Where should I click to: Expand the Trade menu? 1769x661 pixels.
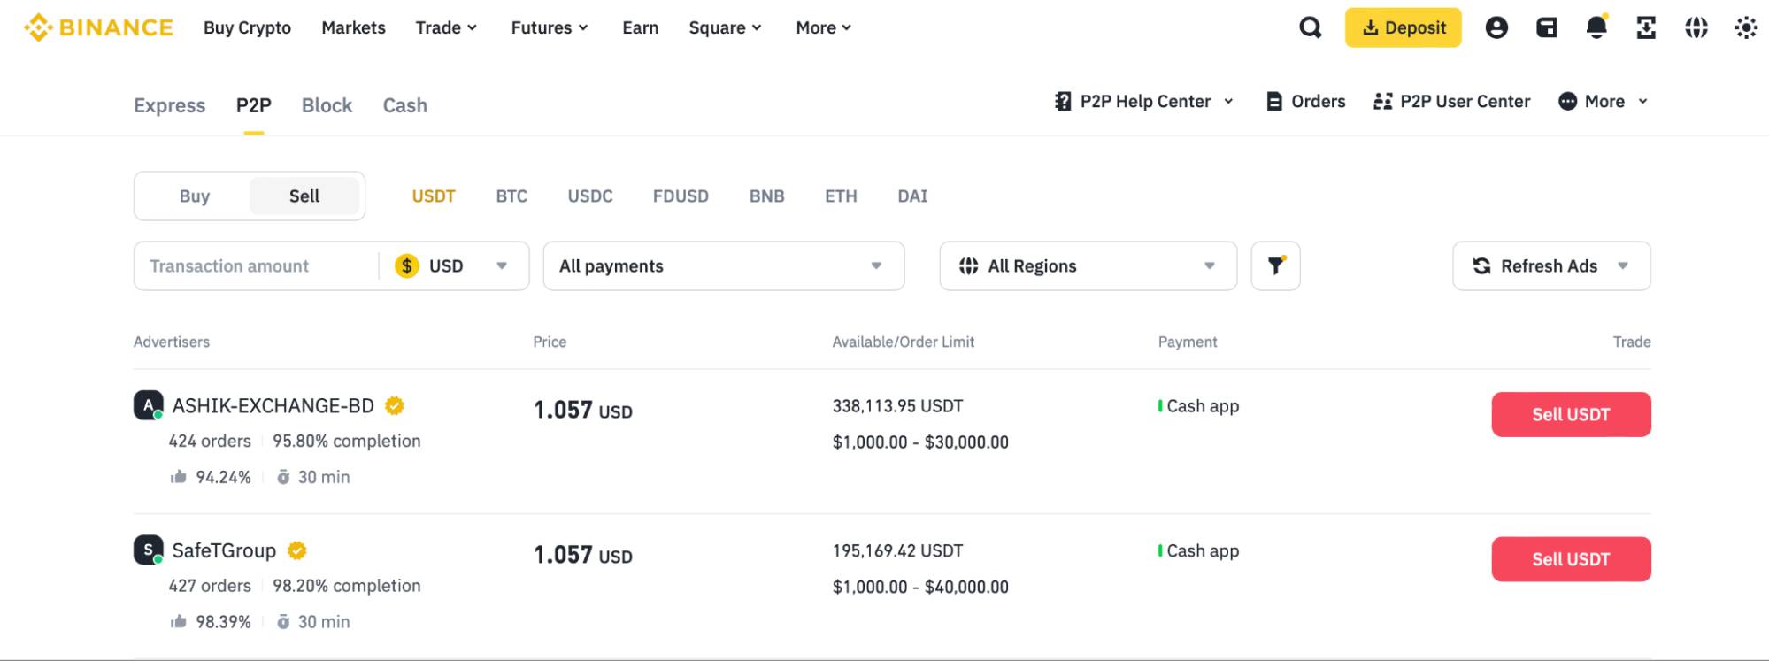pos(446,27)
